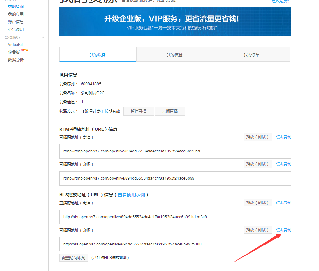This screenshot has height=271, width=319.
Task: Click the 配置访问限制 button
Action: pos(73,257)
